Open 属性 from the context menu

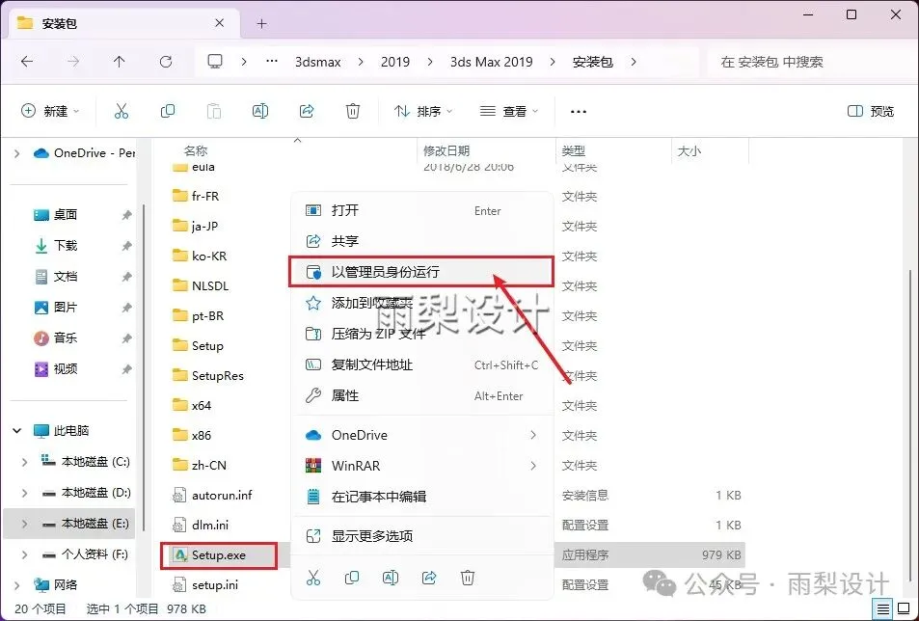pyautogui.click(x=422, y=396)
